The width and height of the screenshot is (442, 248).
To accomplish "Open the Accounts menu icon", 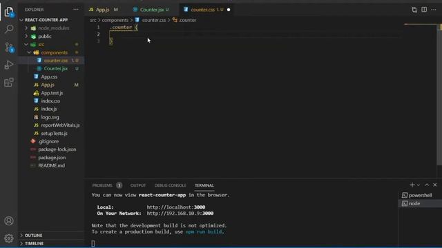I will [x=9, y=220].
